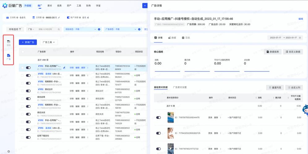This screenshot has width=308, height=154.
Task: Check the box for 应用下载回归 row
Action: (22, 137)
